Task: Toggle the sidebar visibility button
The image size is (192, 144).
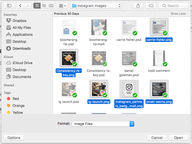Action: tap(9, 6)
